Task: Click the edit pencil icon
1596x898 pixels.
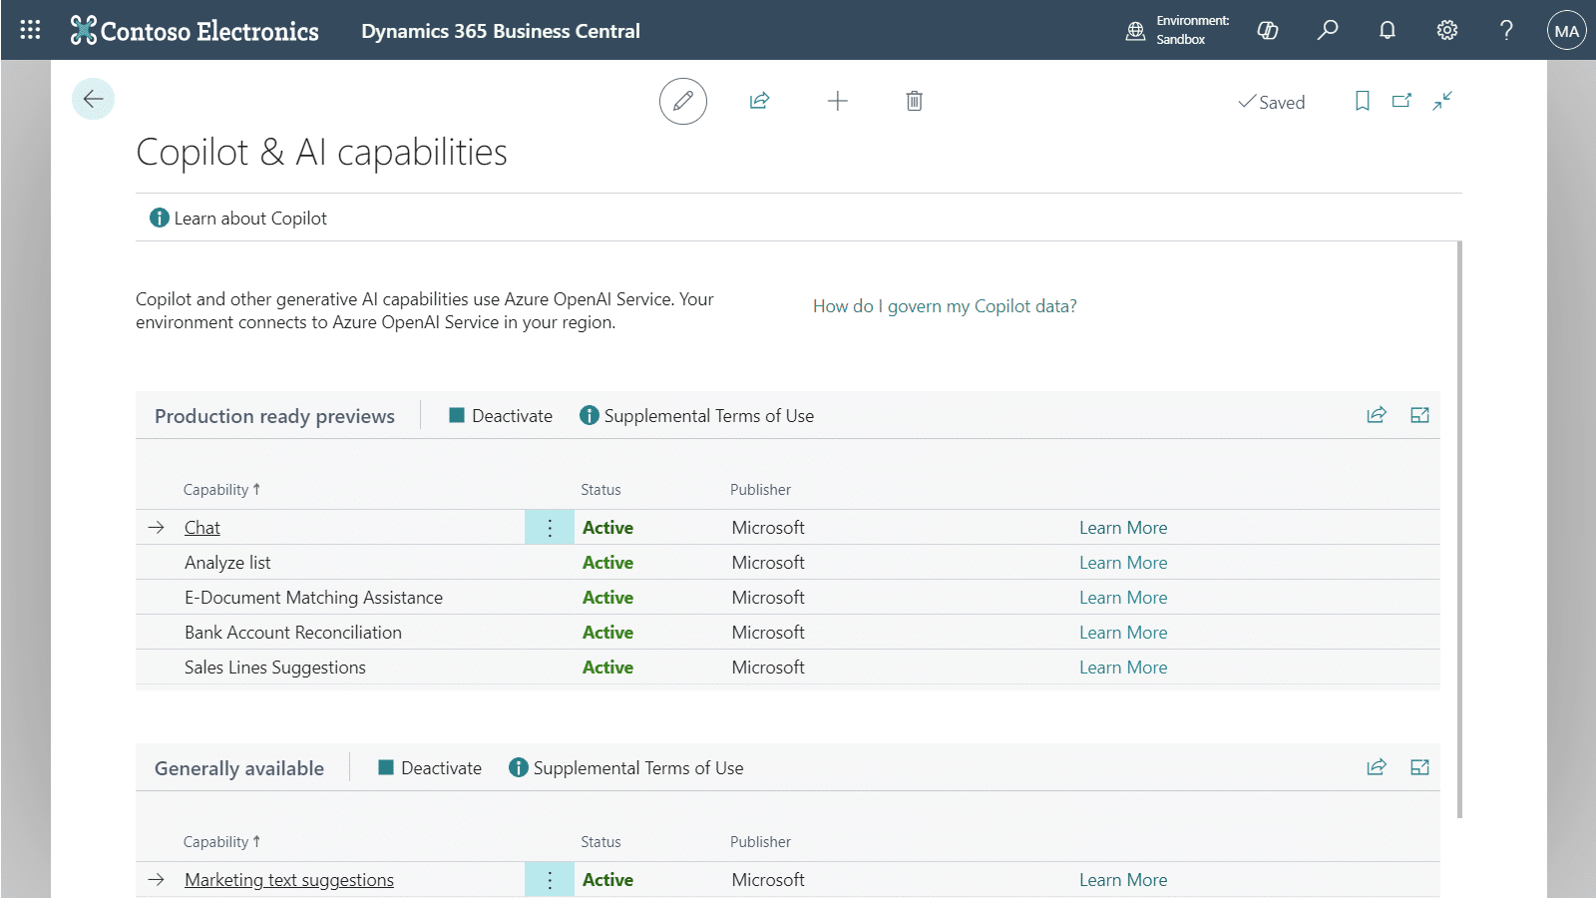Action: (683, 101)
